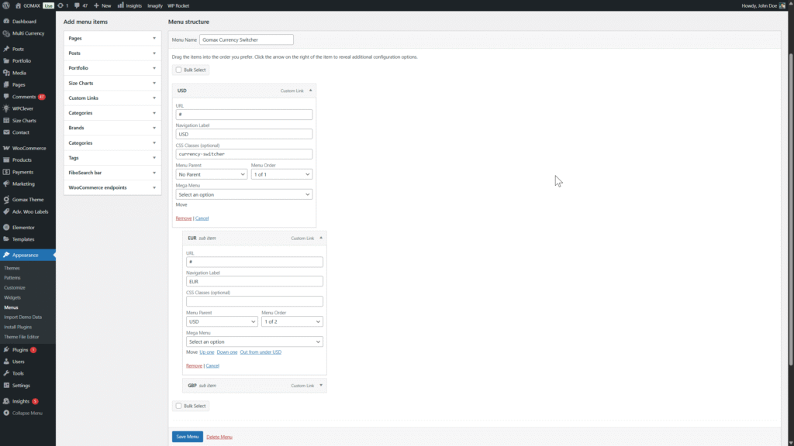Click the Gomax Theme sidebar icon
794x446 pixels.
[x=6, y=199]
